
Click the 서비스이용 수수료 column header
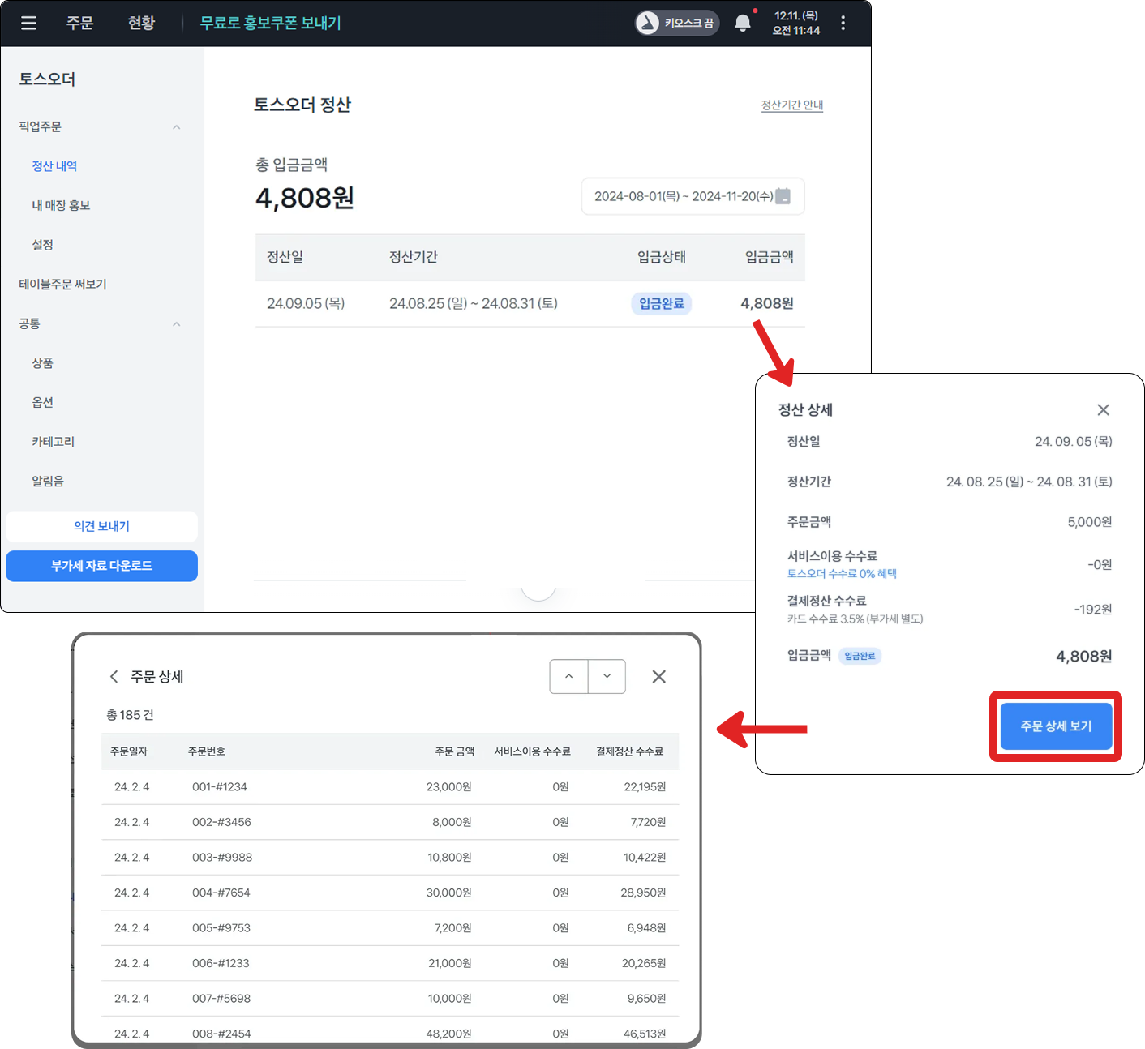pos(533,751)
